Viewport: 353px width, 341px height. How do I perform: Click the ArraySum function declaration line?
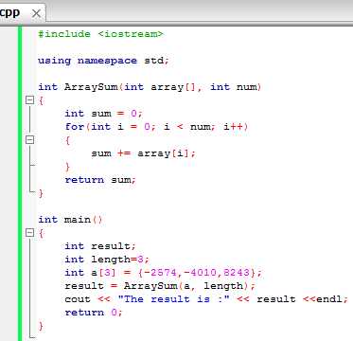click(x=150, y=87)
